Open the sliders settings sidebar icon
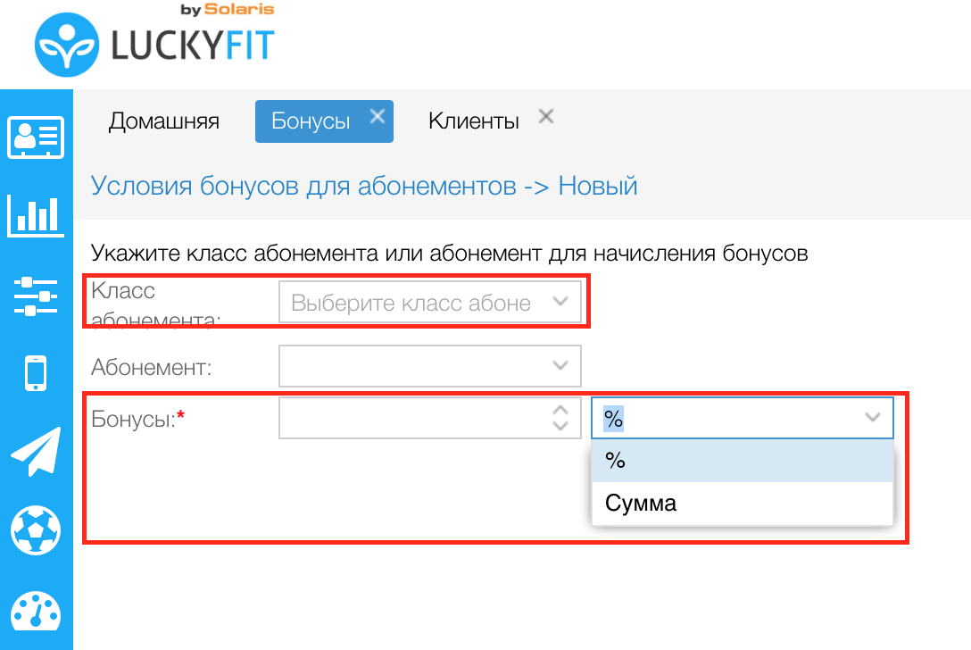This screenshot has height=650, width=971. click(x=36, y=296)
